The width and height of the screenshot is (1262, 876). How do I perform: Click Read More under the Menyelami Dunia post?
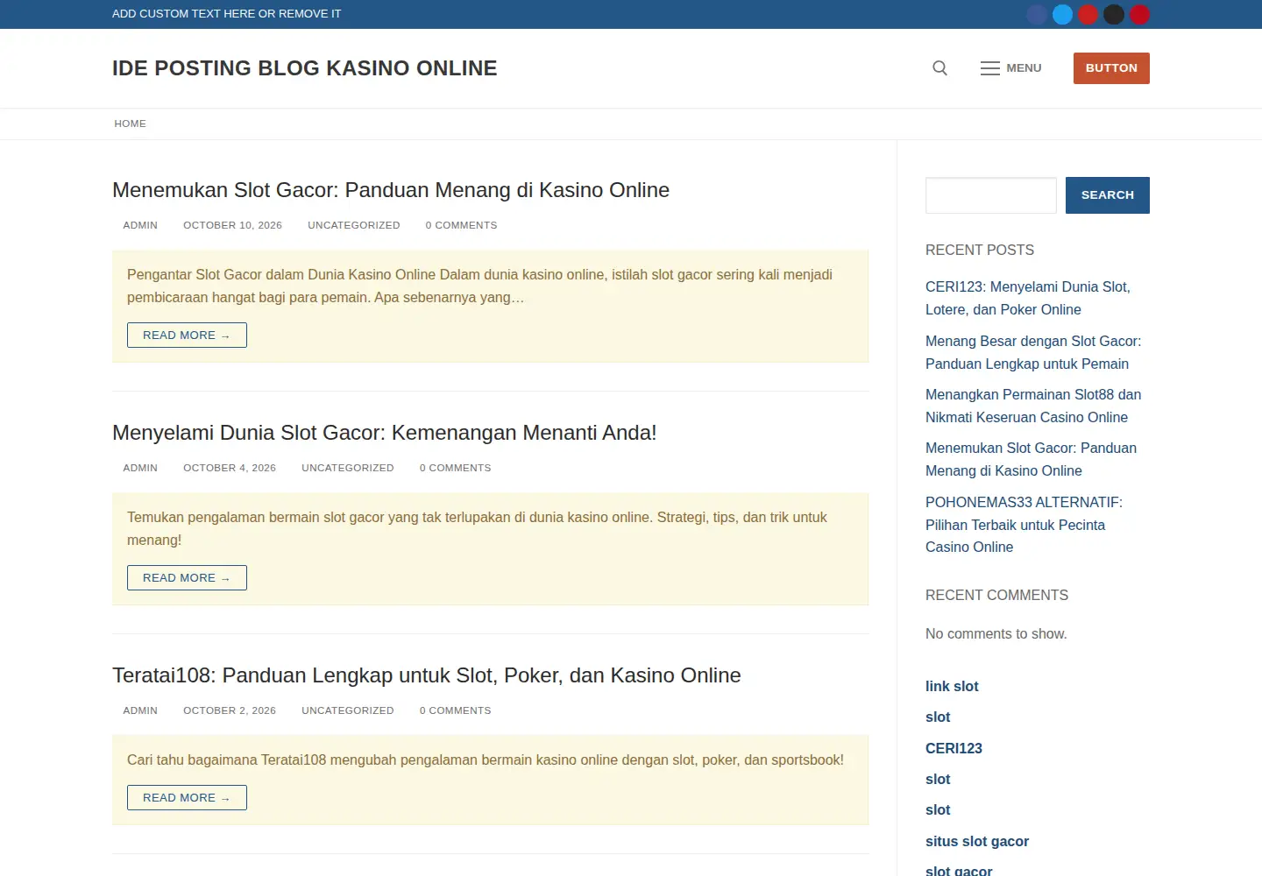point(187,578)
